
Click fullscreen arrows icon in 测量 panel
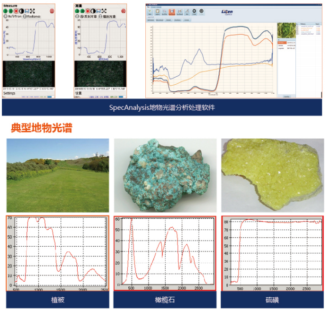coord(104,11)
